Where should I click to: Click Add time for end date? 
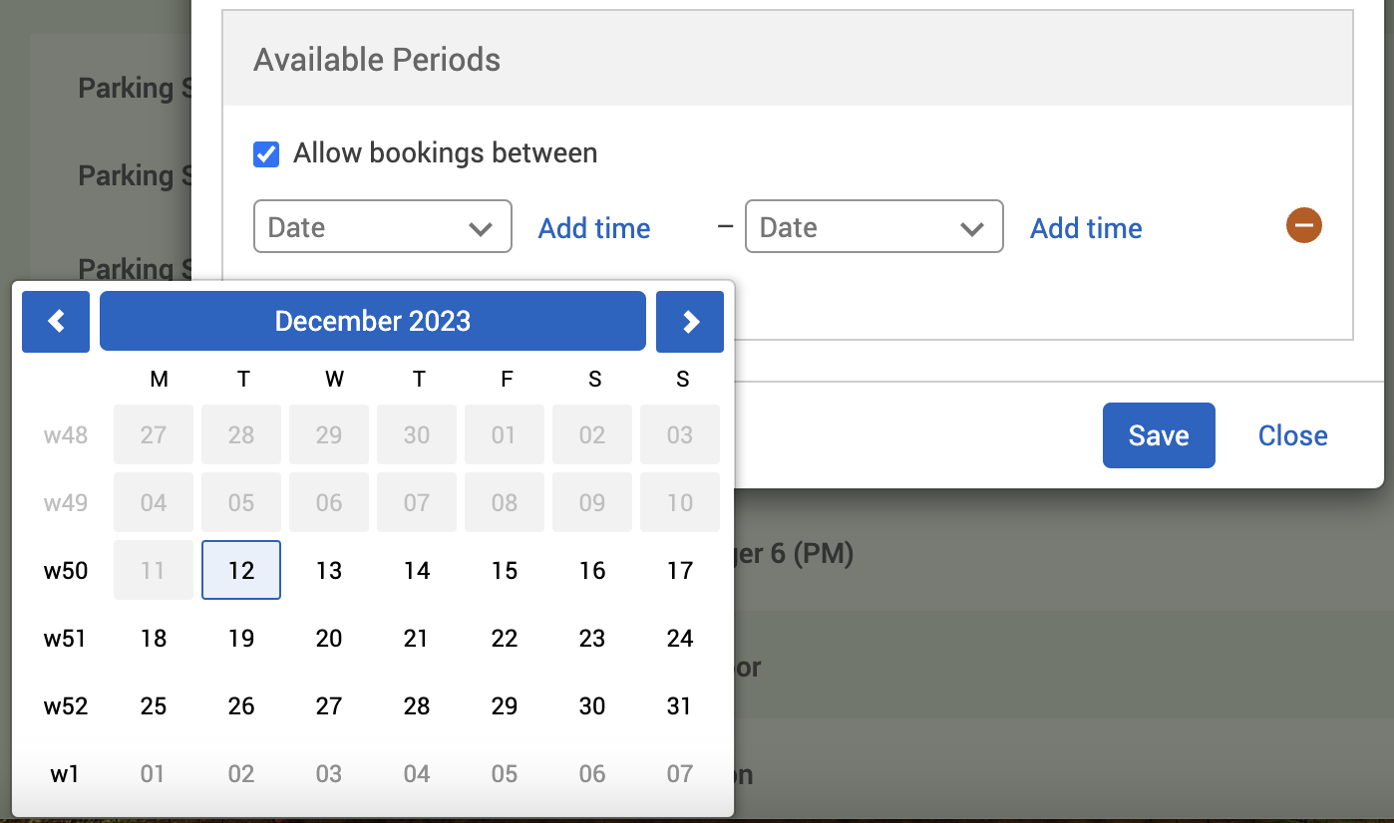click(x=1086, y=228)
